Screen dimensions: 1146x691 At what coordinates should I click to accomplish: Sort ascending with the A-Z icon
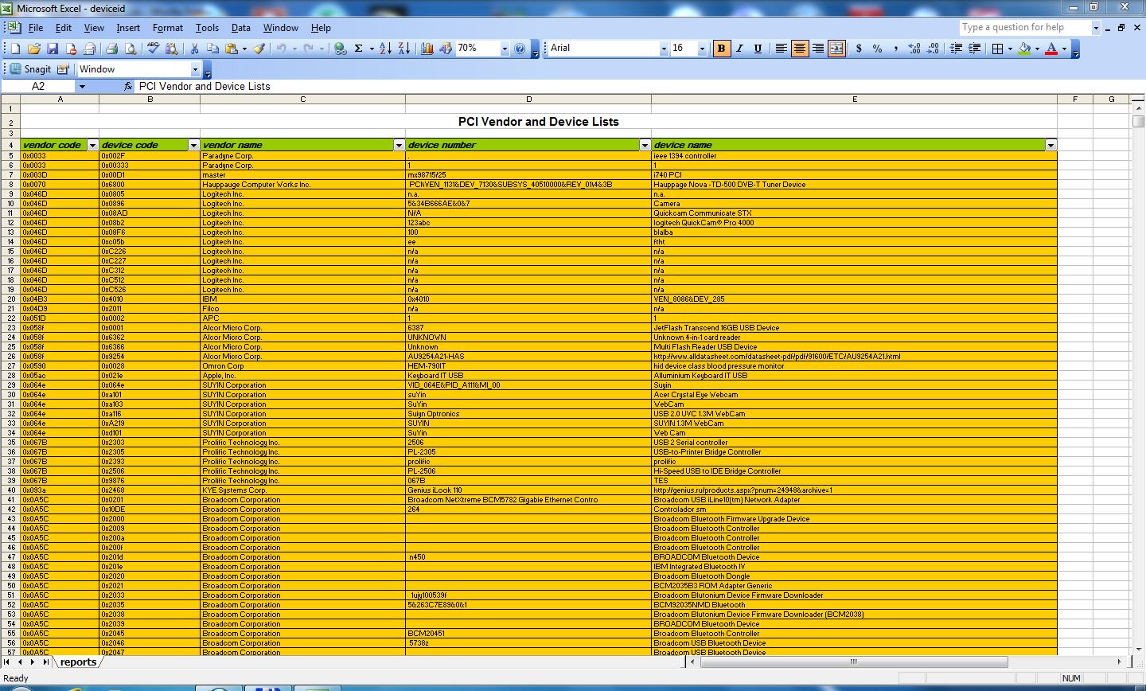(x=385, y=49)
